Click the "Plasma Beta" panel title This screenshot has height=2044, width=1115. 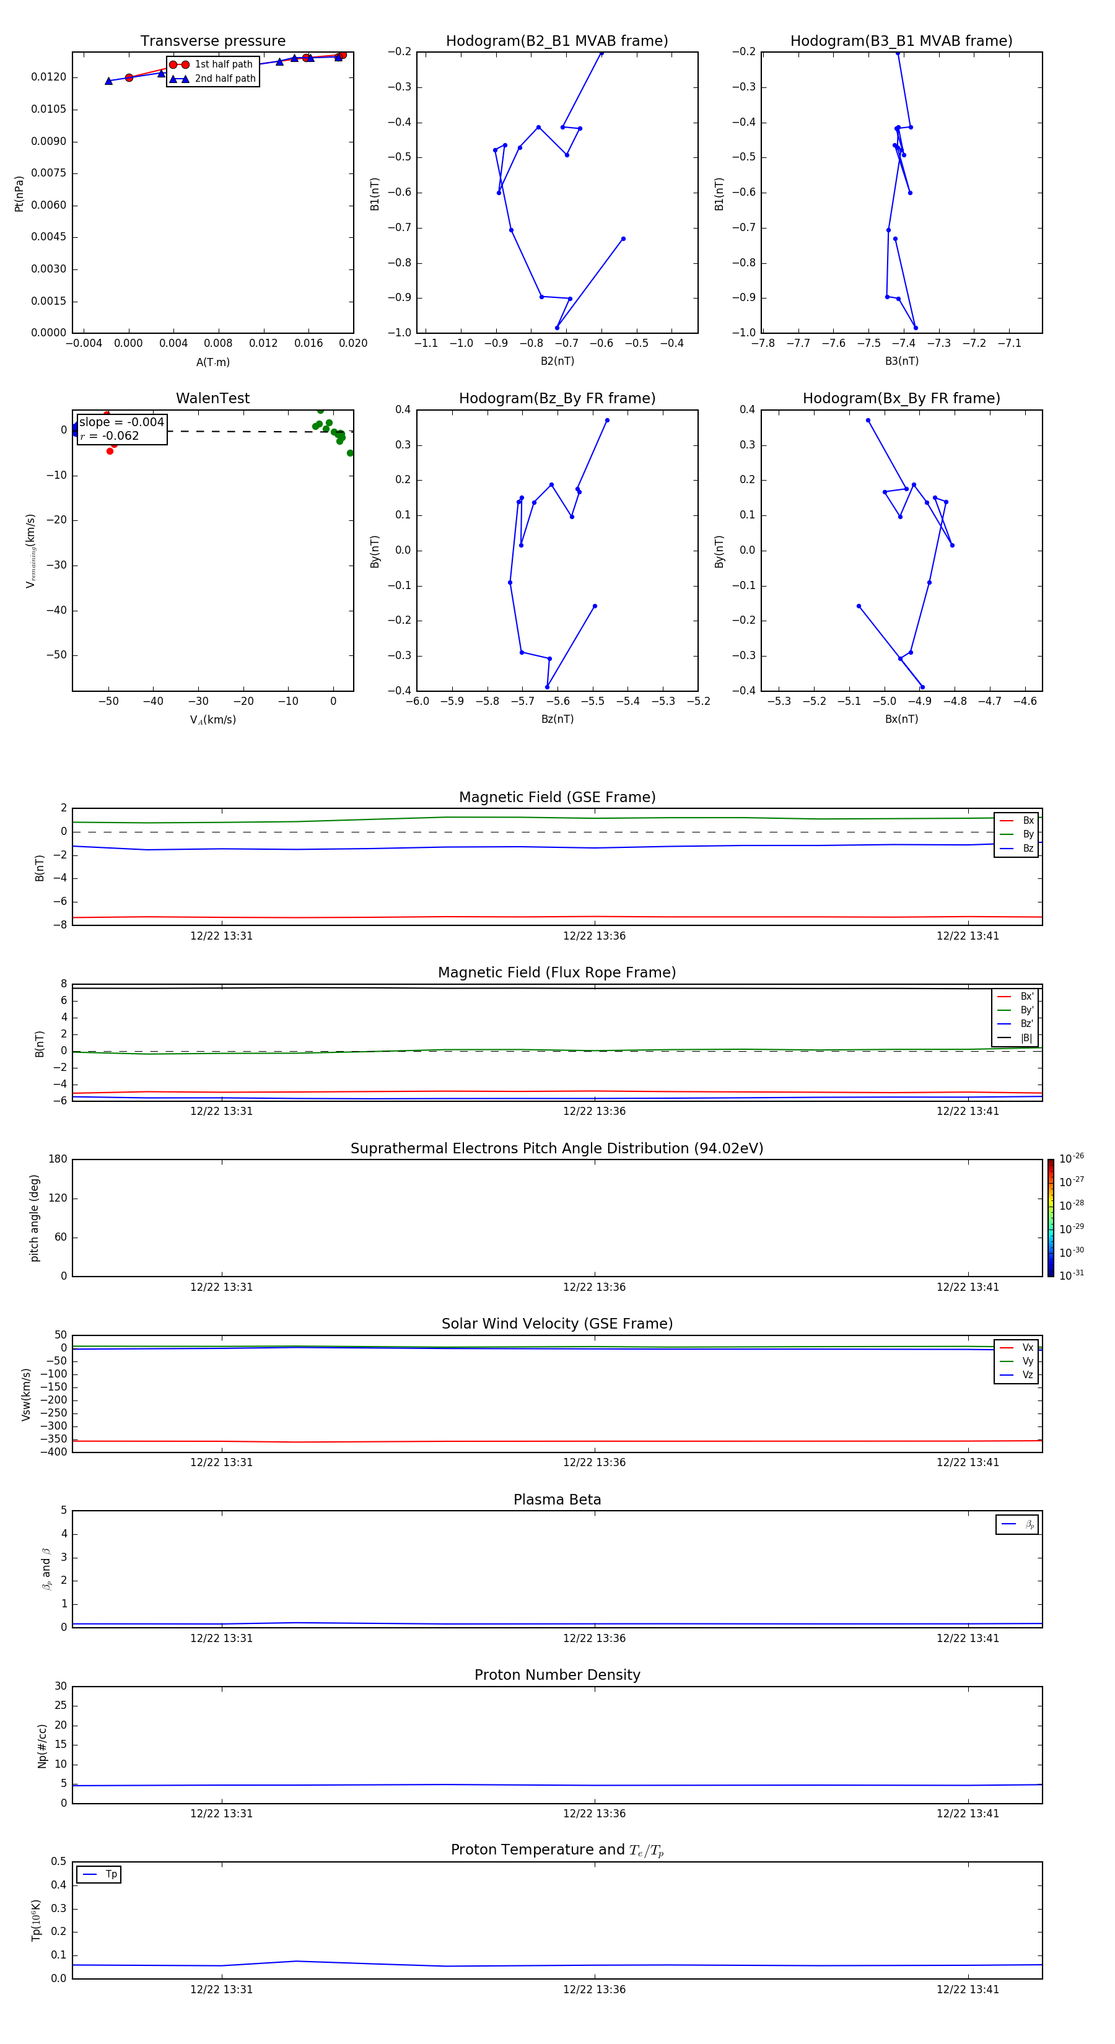pos(557,1500)
